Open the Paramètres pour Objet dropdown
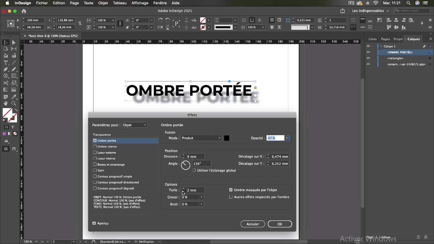The height and width of the screenshot is (244, 434). tap(134, 125)
